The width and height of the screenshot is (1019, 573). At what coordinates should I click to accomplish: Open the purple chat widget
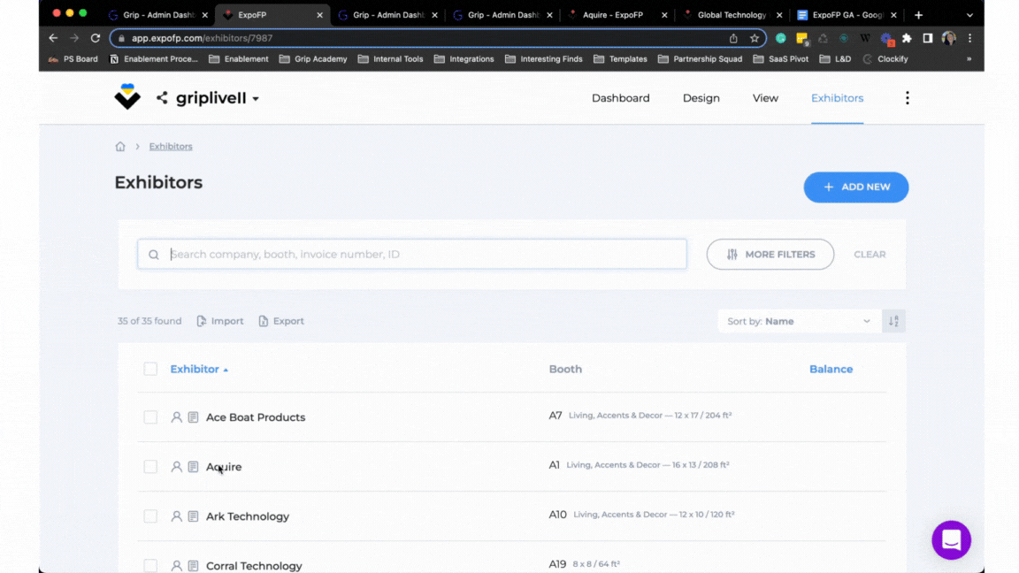click(951, 539)
